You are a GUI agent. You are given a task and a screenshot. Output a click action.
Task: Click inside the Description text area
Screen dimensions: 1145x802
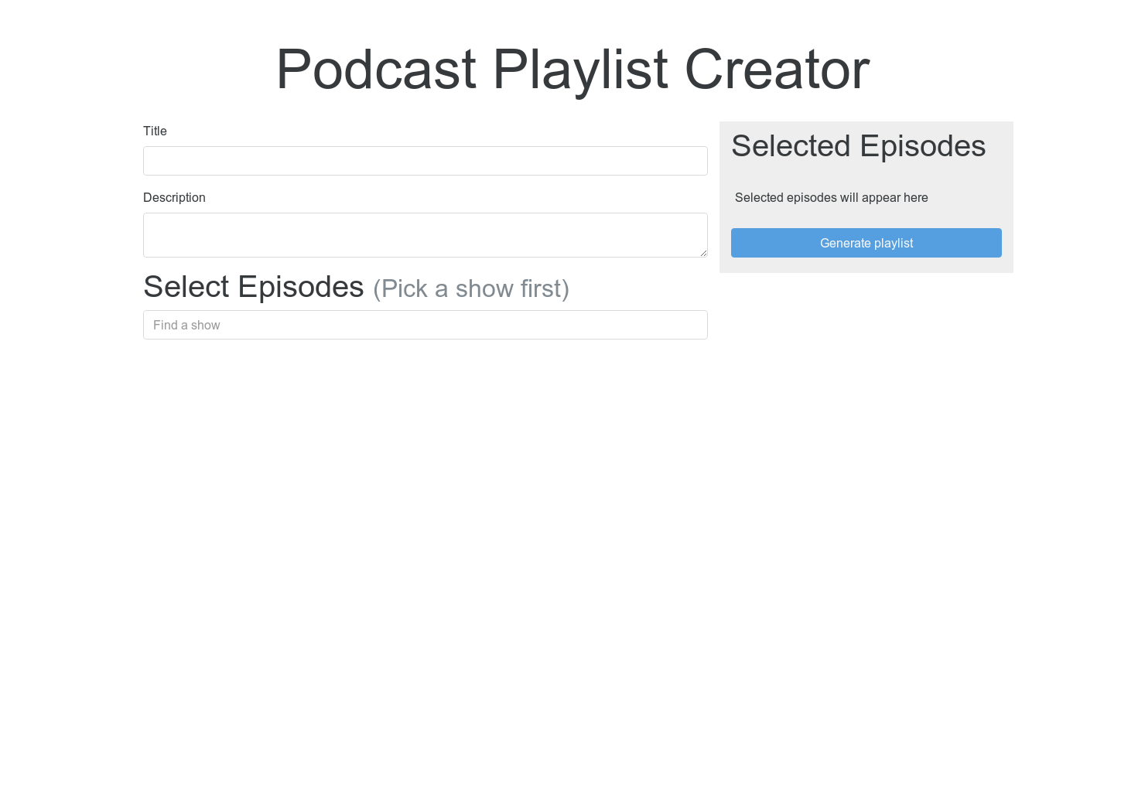(x=425, y=234)
